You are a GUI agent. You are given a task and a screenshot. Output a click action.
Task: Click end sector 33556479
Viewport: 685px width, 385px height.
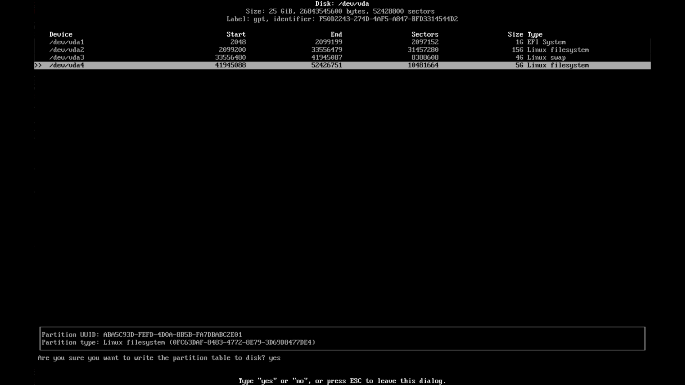pyautogui.click(x=327, y=50)
